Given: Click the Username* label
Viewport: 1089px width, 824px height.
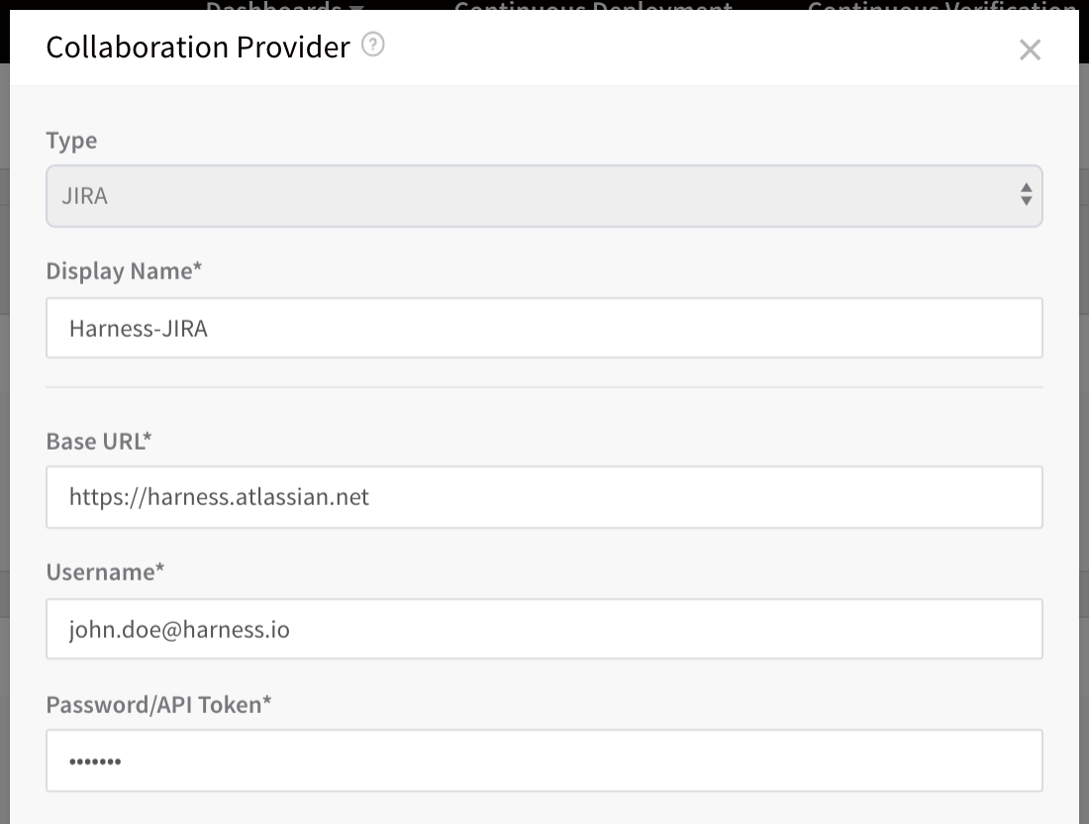Looking at the screenshot, I should pyautogui.click(x=105, y=571).
